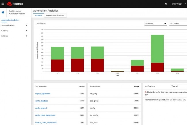187x125 pixels.
Task: Expand the Automation Hub sidebar section
Action: 14,25
